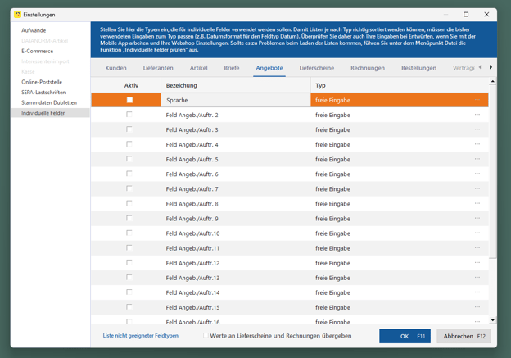Enable the Aktiv checkbox for Sprache
This screenshot has height=358, width=511.
click(x=129, y=100)
